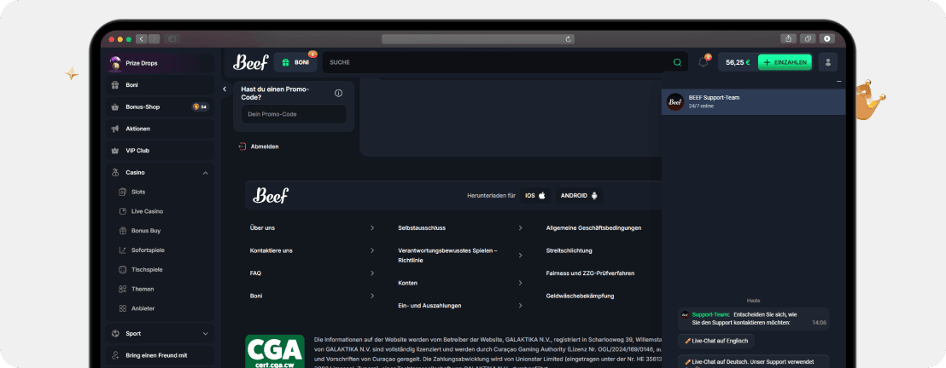Open Bring einen Freund mit
The width and height of the screenshot is (946, 368).
coord(161,355)
